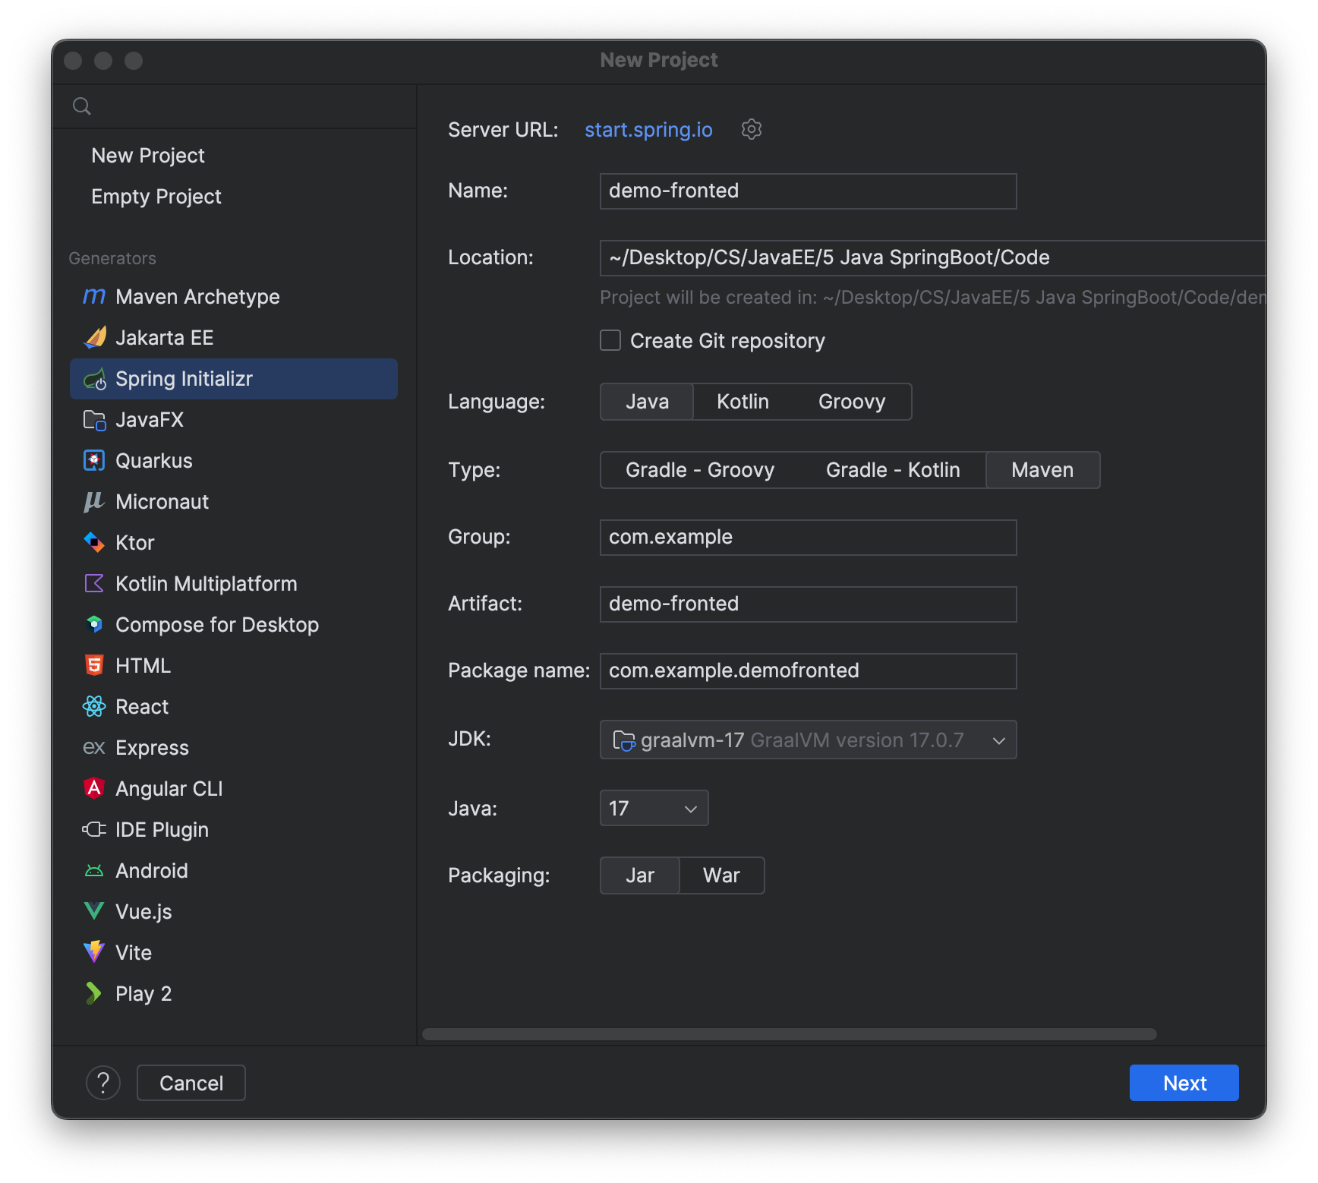Open the start.spring.io link
Image resolution: width=1318 pixels, height=1183 pixels.
tap(648, 129)
